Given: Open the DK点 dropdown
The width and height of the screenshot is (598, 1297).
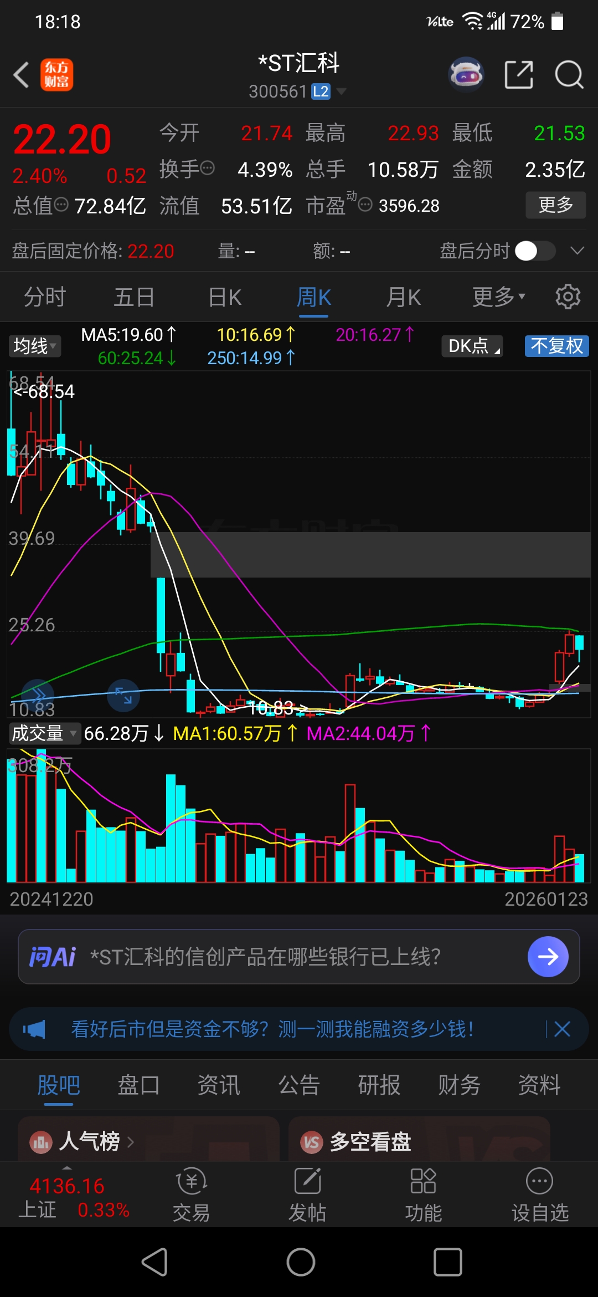Looking at the screenshot, I should pos(472,346).
